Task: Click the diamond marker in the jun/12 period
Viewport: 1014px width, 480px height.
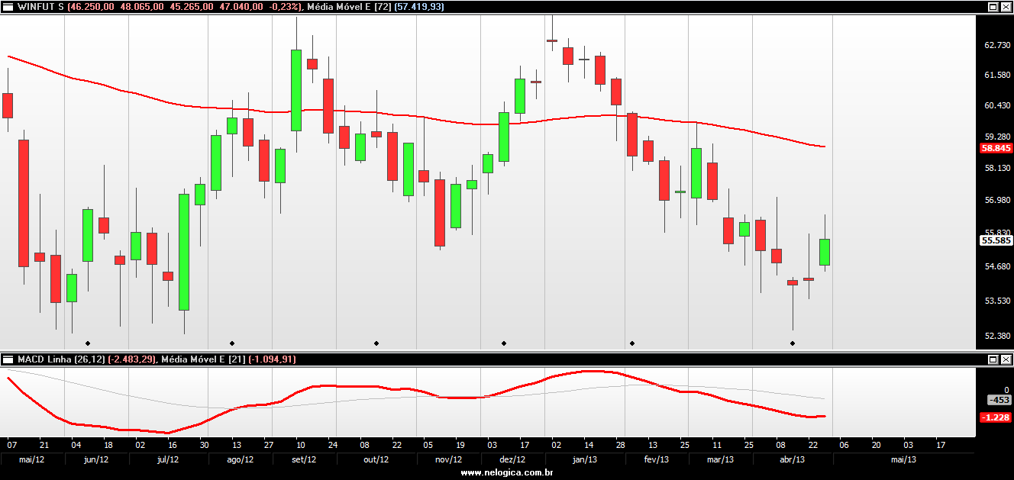Action: [88, 343]
